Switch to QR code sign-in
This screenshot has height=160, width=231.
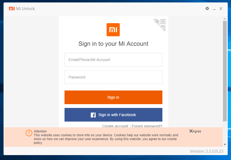(160, 24)
